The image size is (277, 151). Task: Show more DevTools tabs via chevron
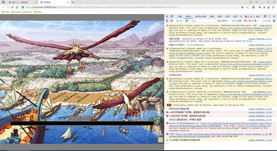pyautogui.click(x=241, y=16)
